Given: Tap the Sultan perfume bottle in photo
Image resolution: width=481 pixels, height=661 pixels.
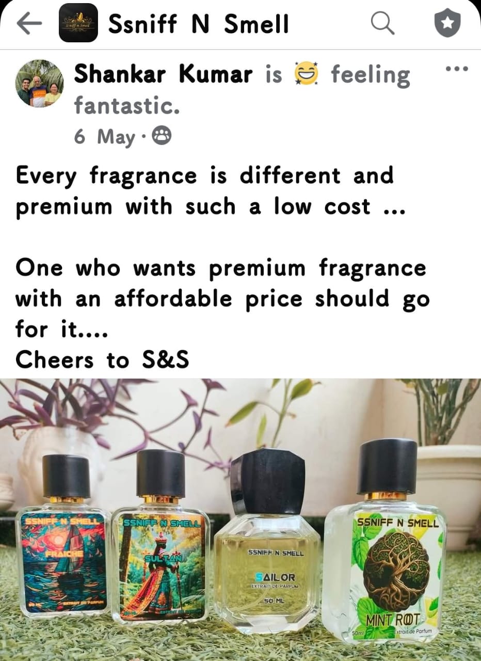Looking at the screenshot, I should click(x=161, y=536).
